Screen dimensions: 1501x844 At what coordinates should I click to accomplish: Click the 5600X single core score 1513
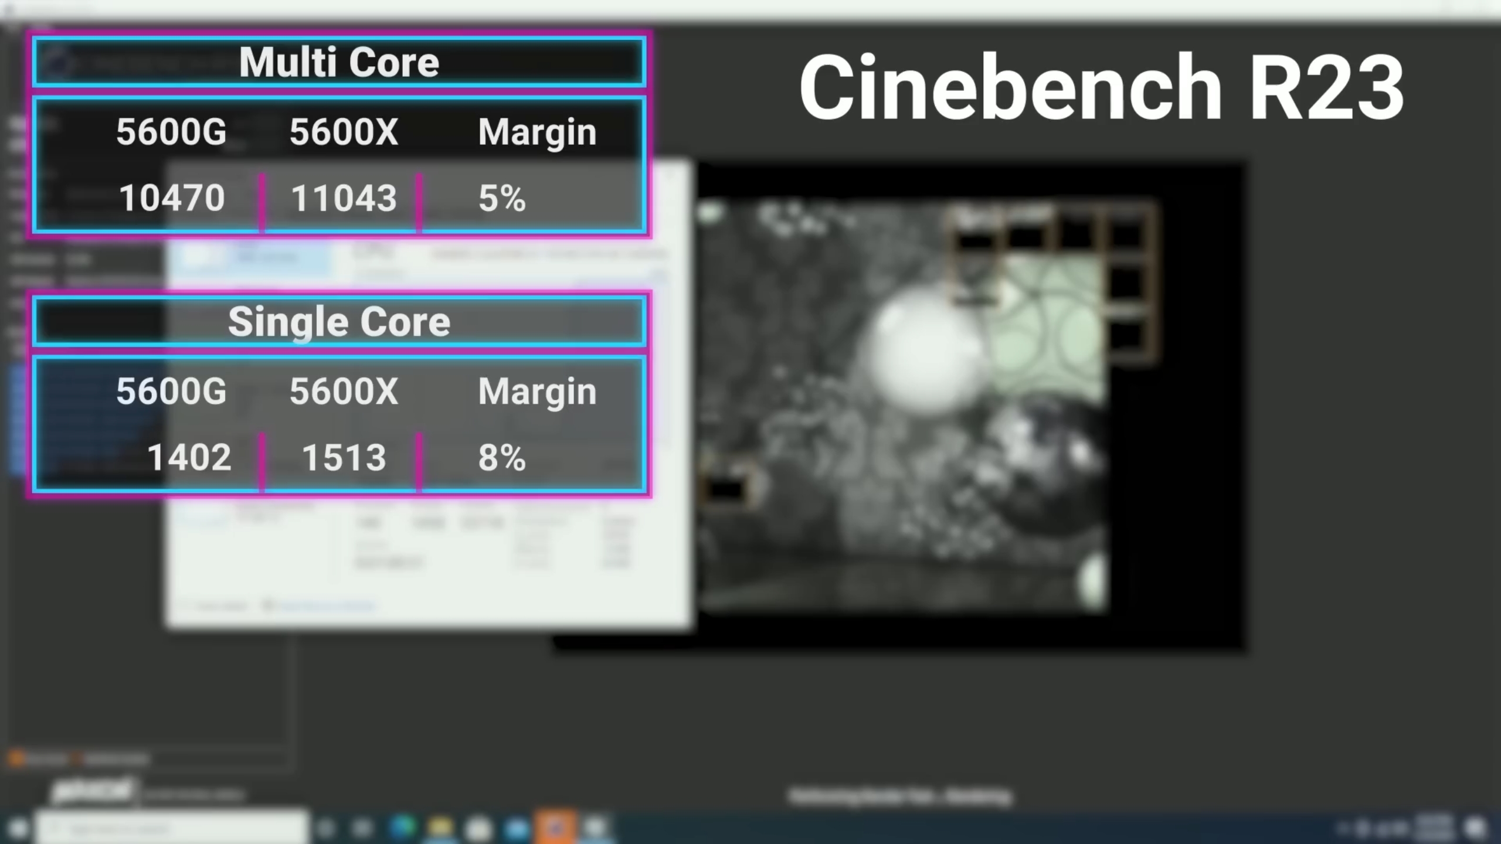coord(344,457)
